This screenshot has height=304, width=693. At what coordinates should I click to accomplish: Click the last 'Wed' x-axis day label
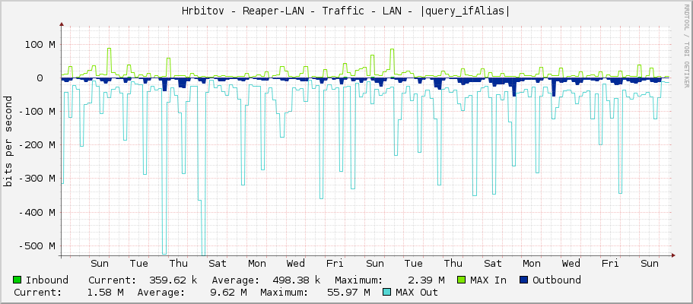point(571,264)
